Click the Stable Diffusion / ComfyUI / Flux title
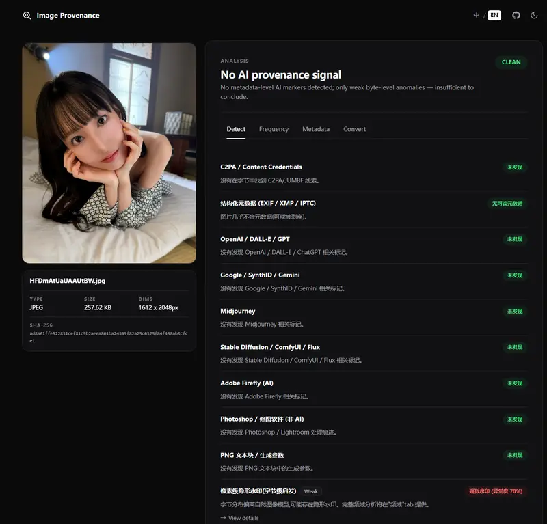Viewport: 547px width, 524px height. 270,347
